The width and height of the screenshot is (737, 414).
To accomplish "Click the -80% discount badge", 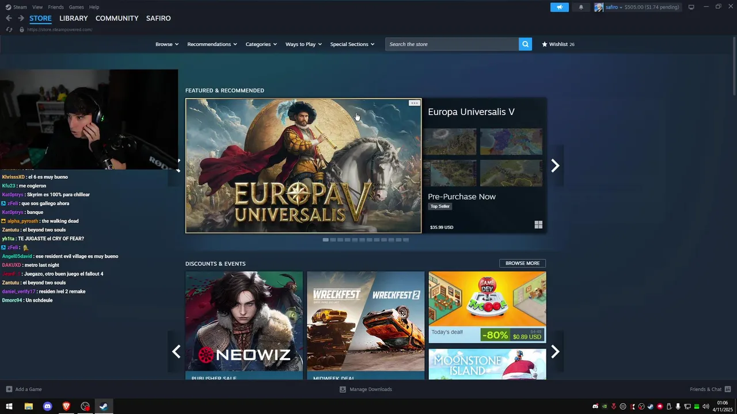I will tap(495, 335).
